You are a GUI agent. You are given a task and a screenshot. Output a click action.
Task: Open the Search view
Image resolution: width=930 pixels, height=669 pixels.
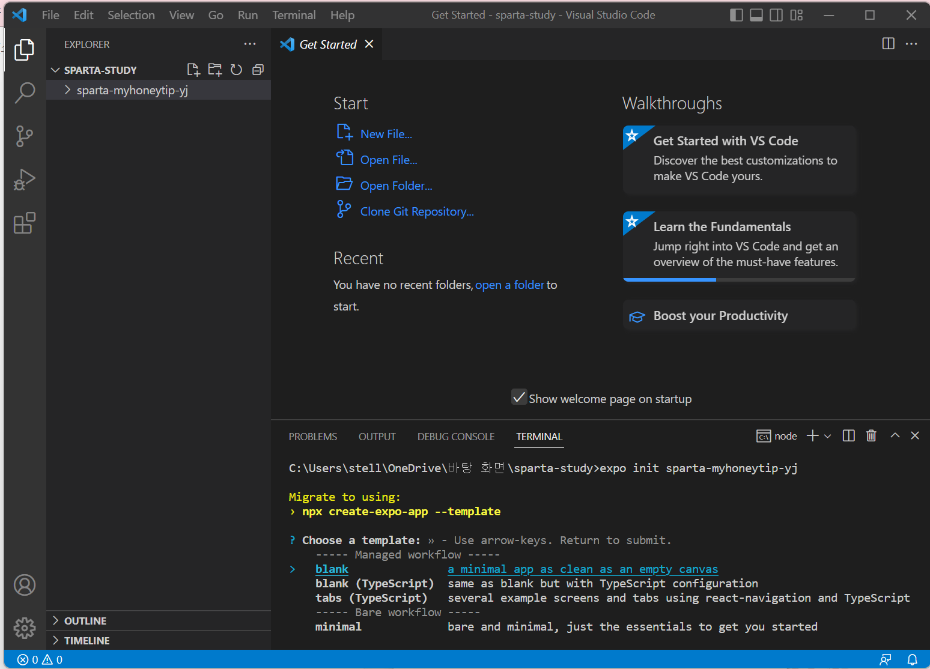[25, 92]
